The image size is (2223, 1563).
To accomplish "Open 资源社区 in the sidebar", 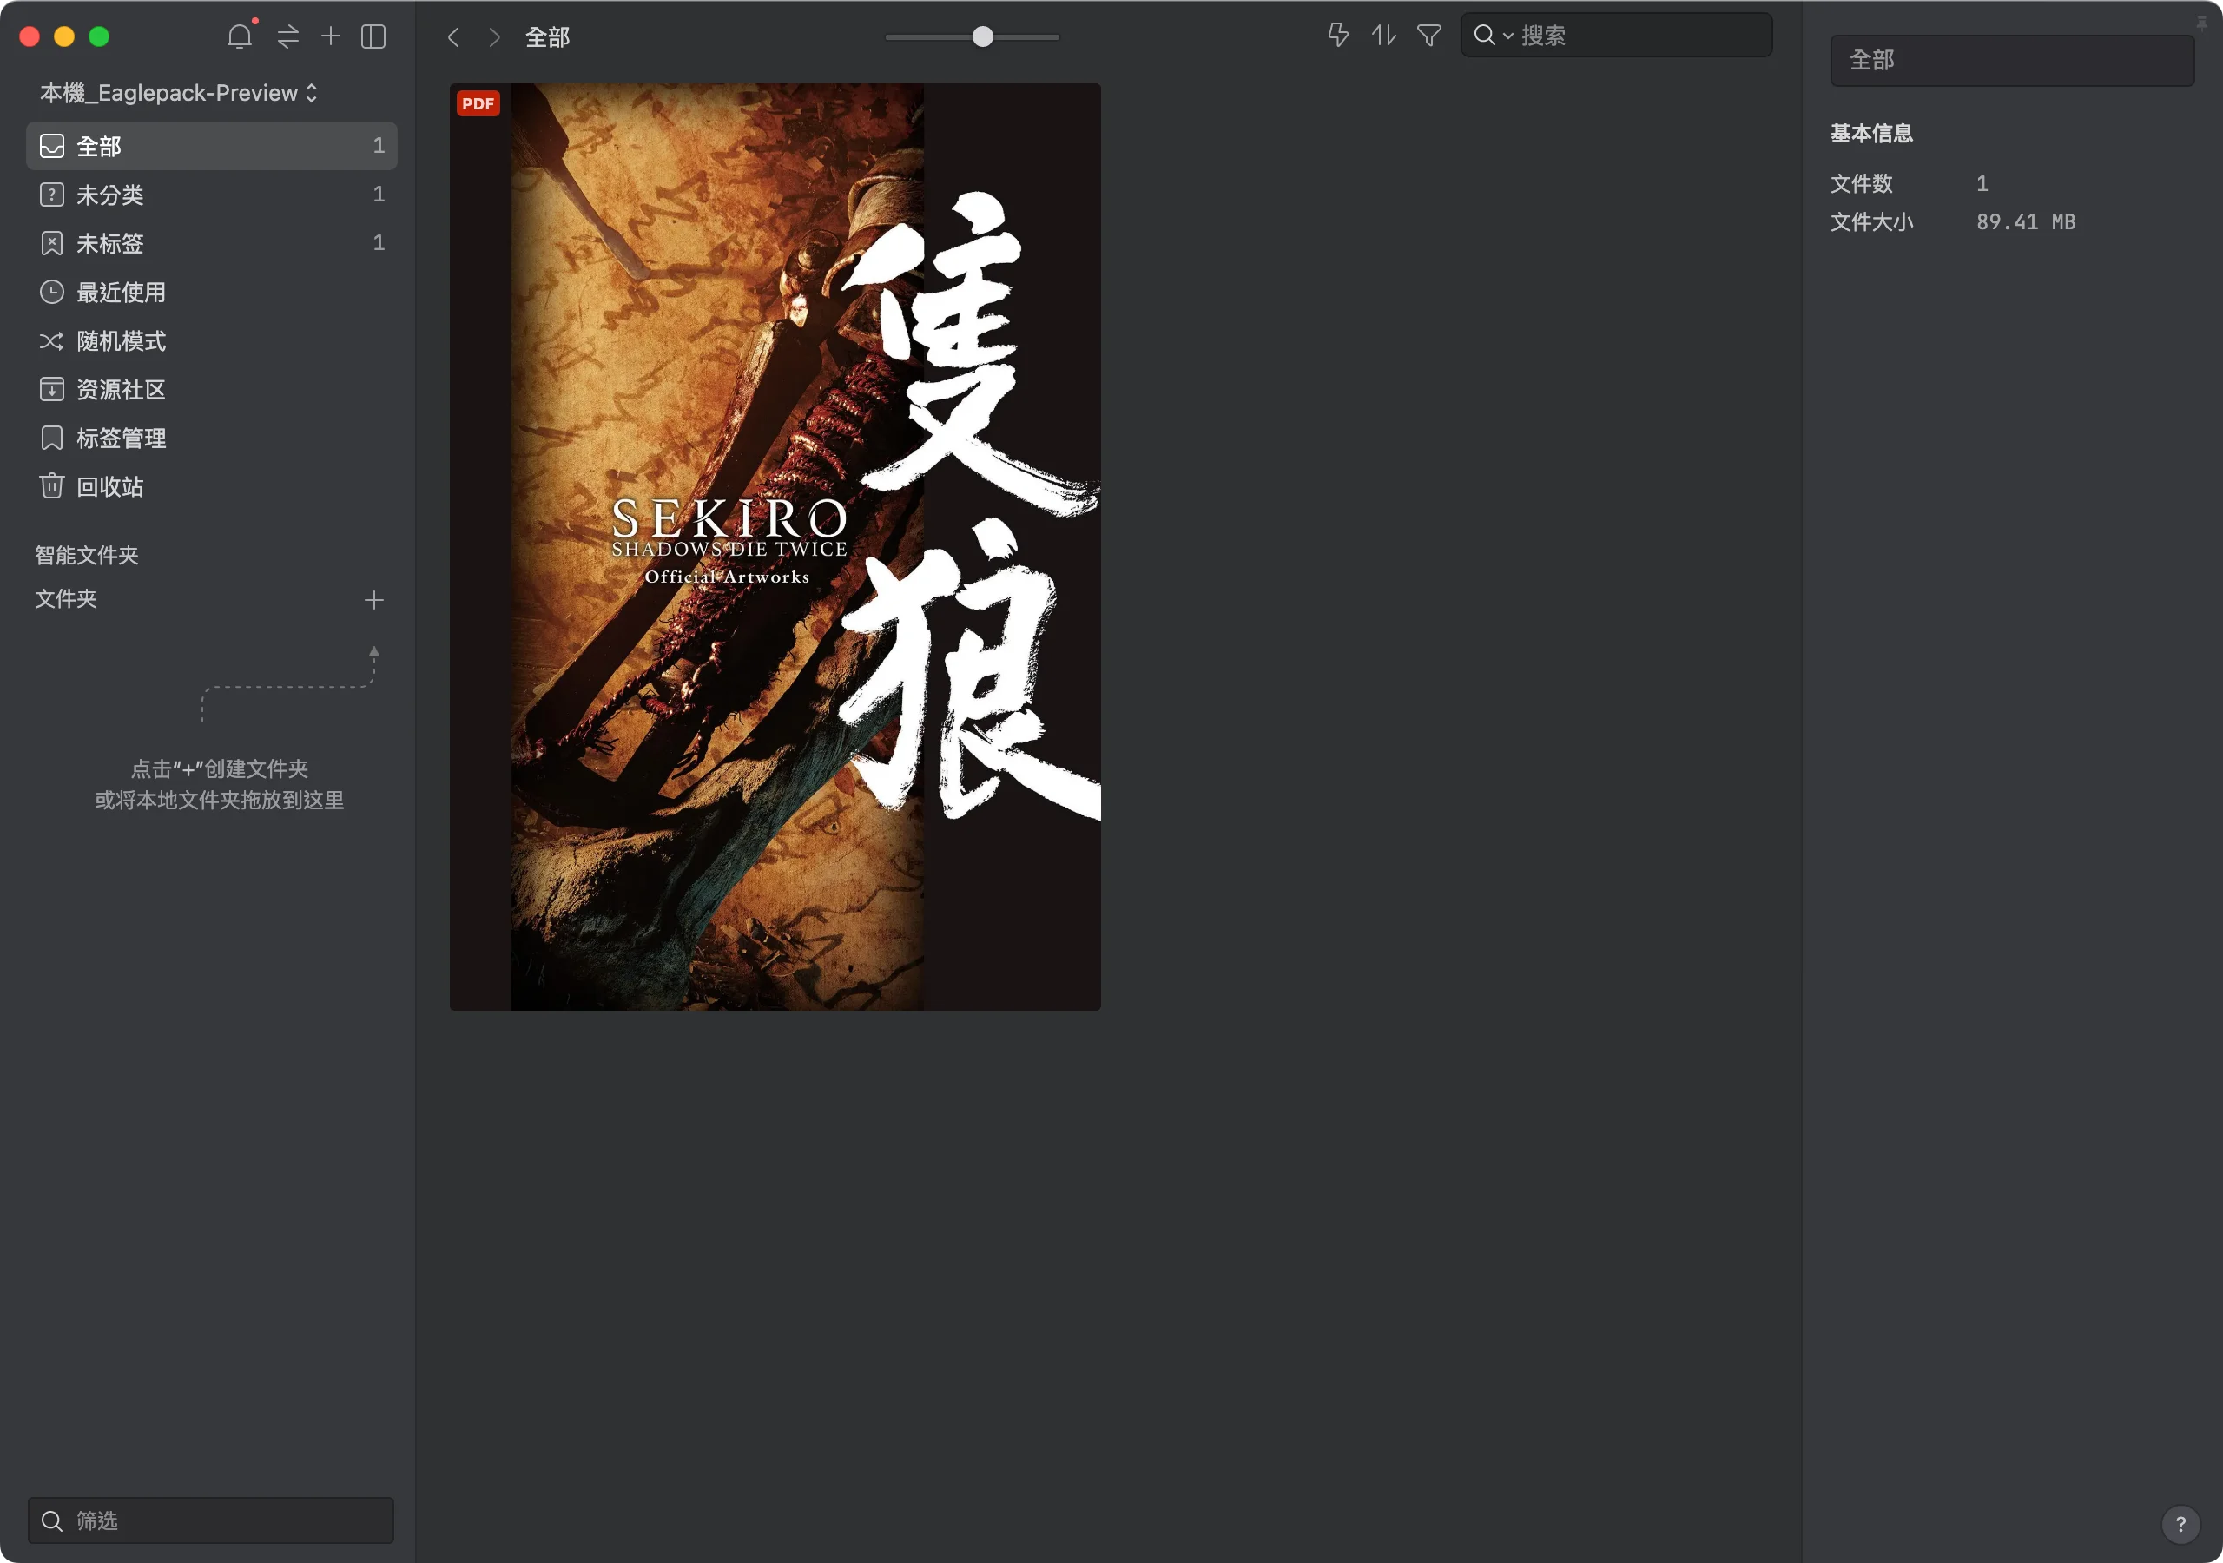I will (x=211, y=389).
